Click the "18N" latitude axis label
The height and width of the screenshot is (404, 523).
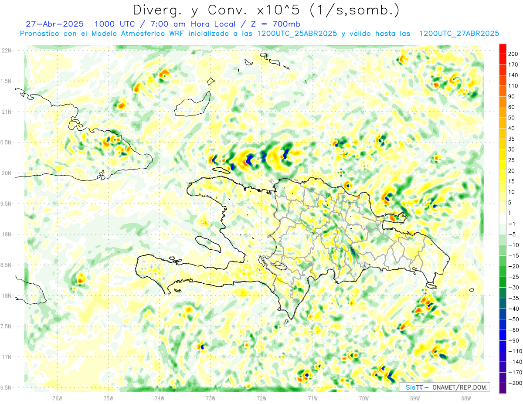coord(7,295)
